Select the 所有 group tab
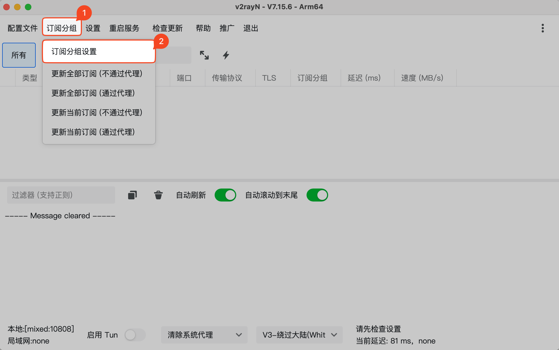Screen dimensions: 559x350 [19, 55]
